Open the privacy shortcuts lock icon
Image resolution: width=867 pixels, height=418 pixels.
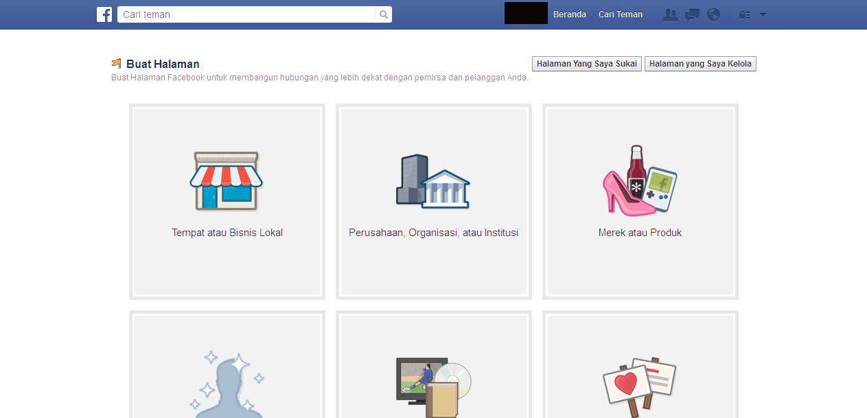click(x=744, y=14)
